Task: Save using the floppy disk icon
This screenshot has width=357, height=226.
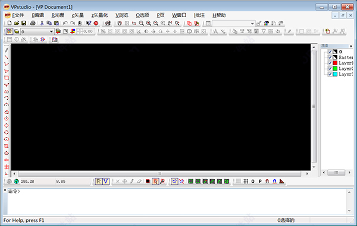Action: (24, 23)
